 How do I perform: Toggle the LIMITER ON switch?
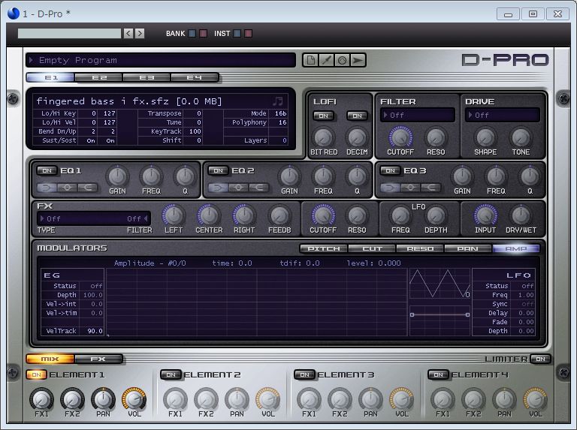pyautogui.click(x=541, y=359)
